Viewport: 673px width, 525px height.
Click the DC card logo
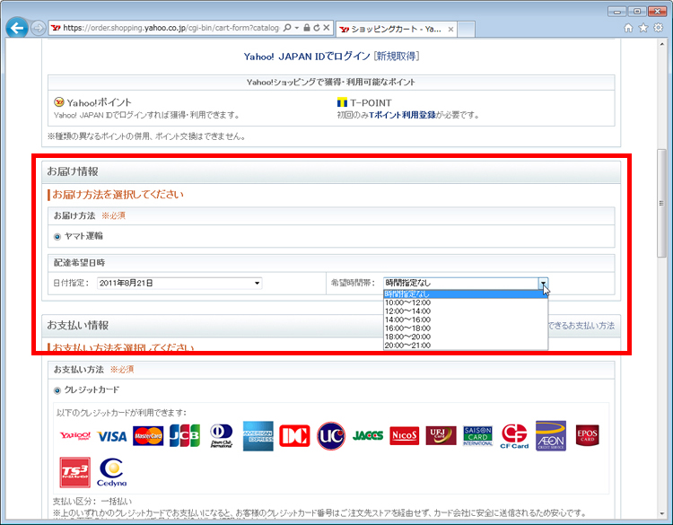294,436
